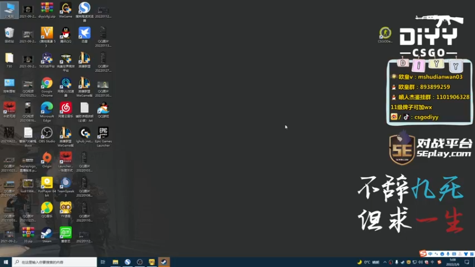Image resolution: width=475 pixels, height=267 pixels.
Task: Select the 33.zip archive file
Action: point(28,235)
